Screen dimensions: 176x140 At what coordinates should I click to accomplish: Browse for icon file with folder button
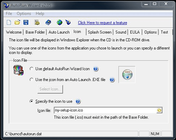coord(159,110)
